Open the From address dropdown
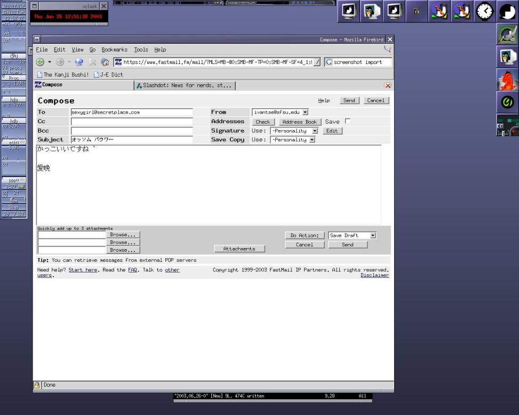 (x=305, y=112)
